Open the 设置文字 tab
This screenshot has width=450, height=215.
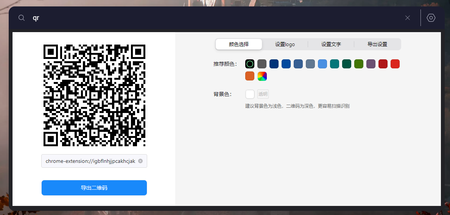point(331,45)
